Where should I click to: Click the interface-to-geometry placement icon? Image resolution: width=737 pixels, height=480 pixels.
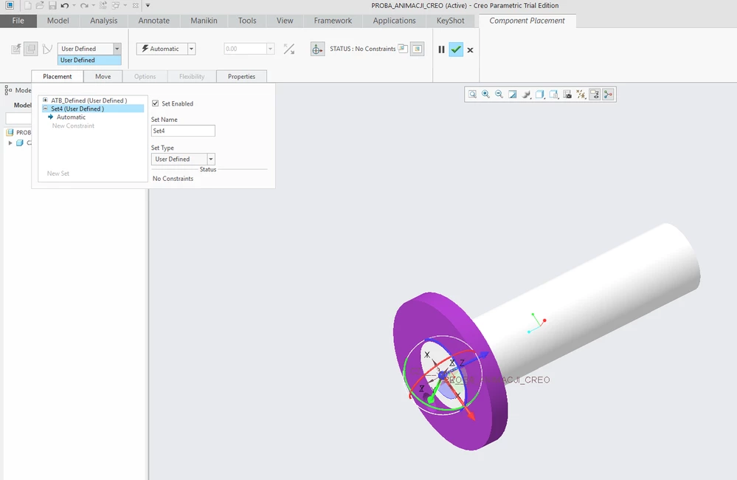click(16, 49)
